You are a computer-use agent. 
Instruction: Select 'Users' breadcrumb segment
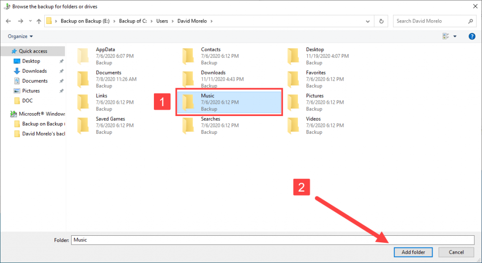[162, 21]
